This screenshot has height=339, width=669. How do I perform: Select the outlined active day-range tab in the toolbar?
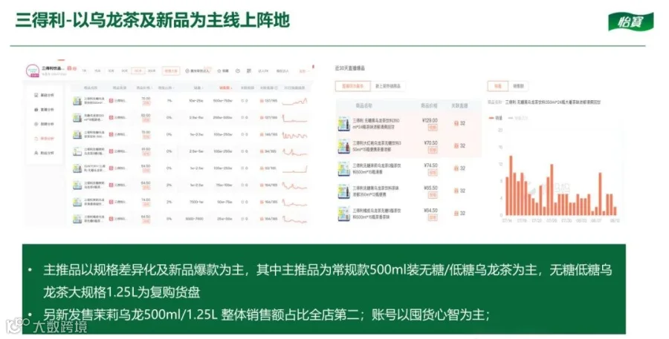(138, 71)
